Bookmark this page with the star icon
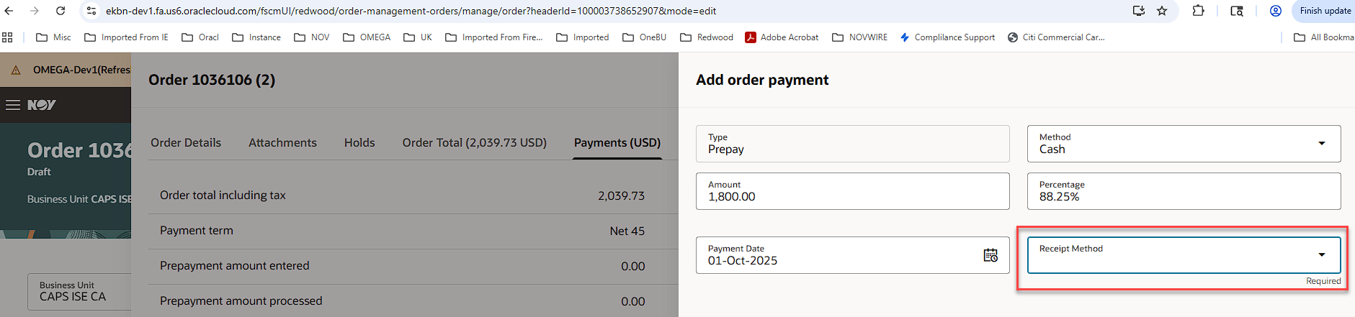 tap(1162, 11)
